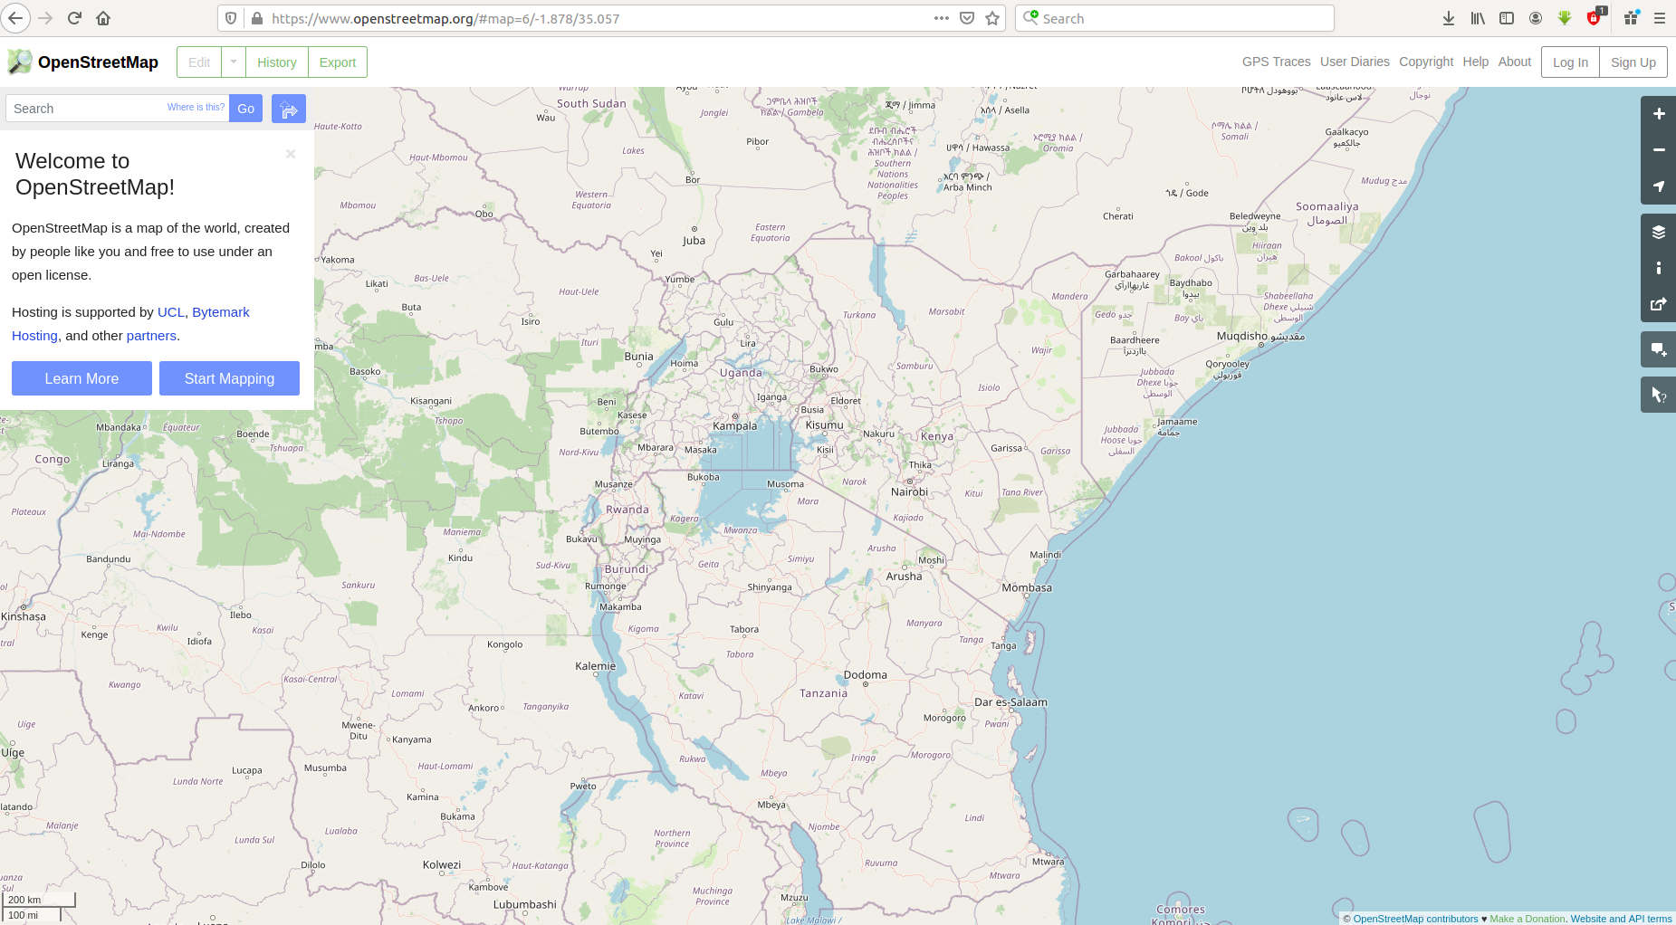Open the Share map panel
This screenshot has height=925, width=1676.
1658,304
